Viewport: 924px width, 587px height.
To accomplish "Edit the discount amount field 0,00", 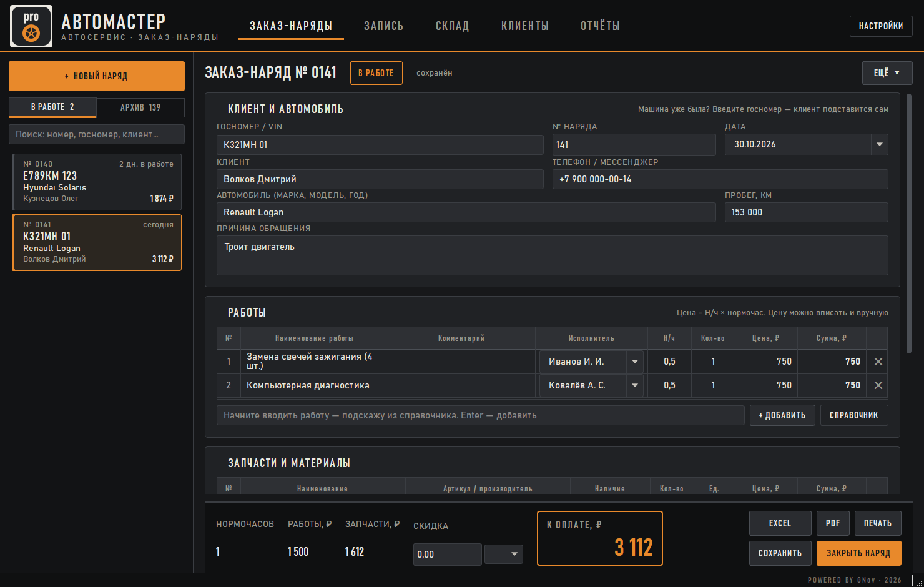I will point(448,555).
